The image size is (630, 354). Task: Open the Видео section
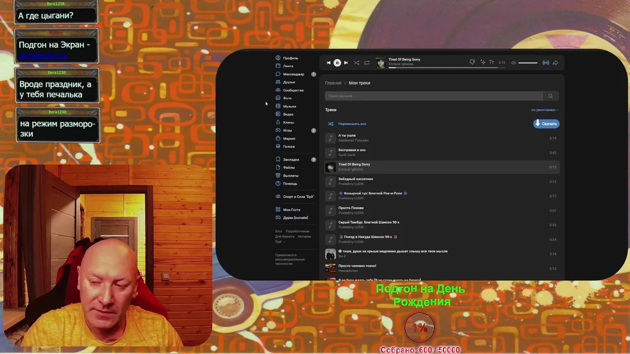click(285, 115)
